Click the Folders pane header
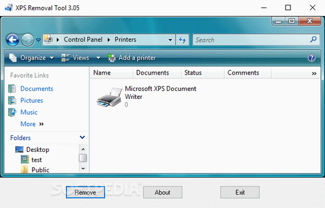This screenshot has height=208, width=325. (x=47, y=137)
